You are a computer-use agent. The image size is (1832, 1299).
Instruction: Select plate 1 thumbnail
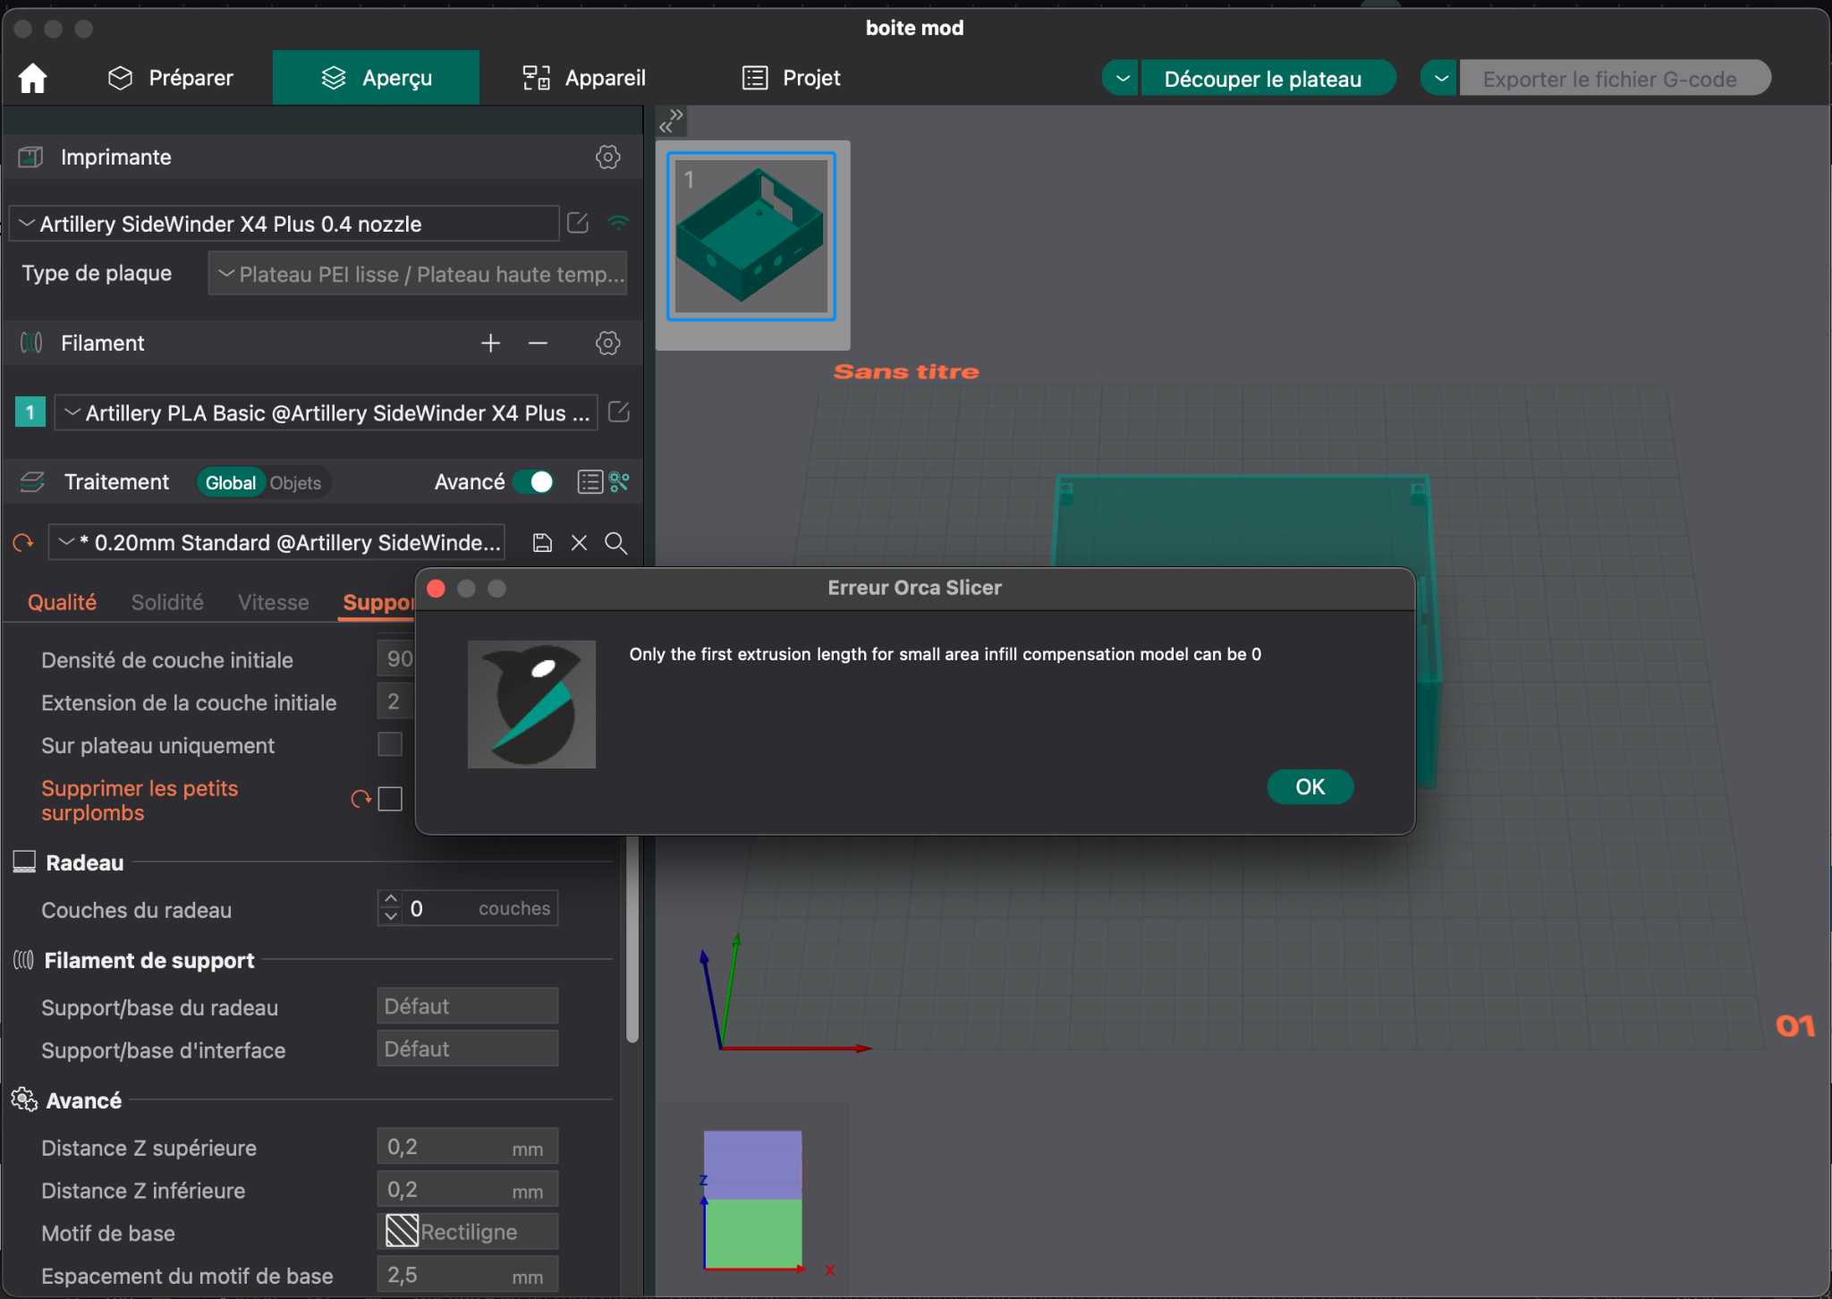click(x=751, y=236)
